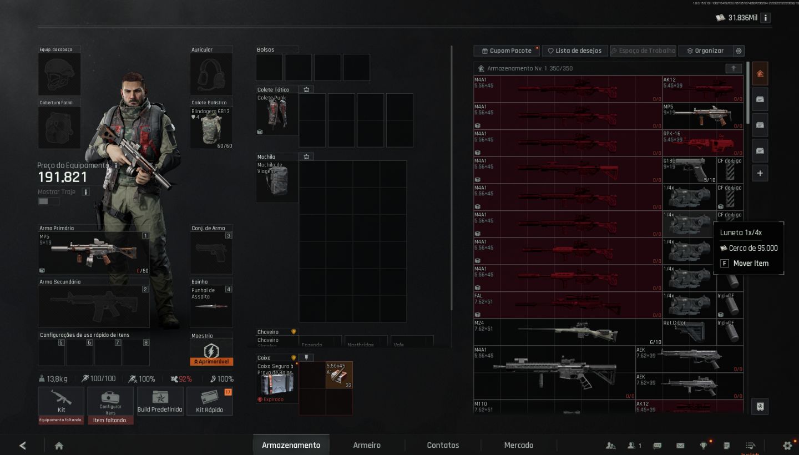Open the Mercado tab
This screenshot has width=799, height=455.
click(x=519, y=445)
